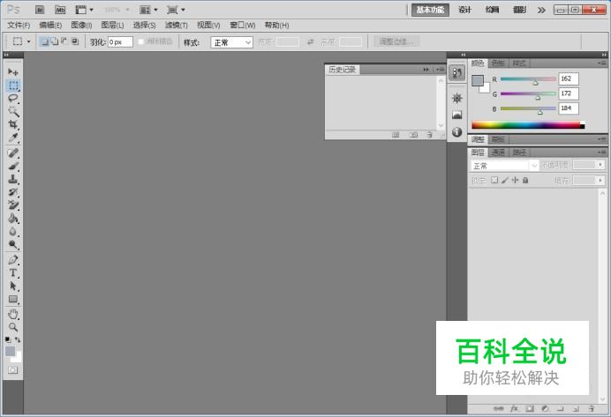The image size is (611, 417).
Task: Swap foreground and background colors
Action: pyautogui.click(x=18, y=339)
